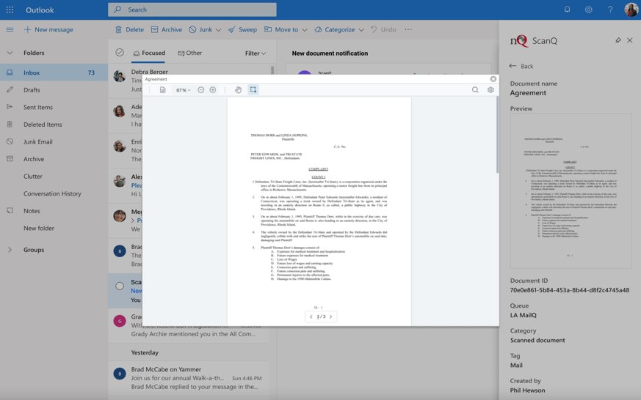The width and height of the screenshot is (641, 400).
Task: Pin the ScanQ panel
Action: pos(618,40)
